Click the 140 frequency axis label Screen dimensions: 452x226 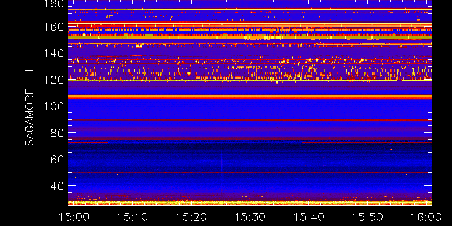[53, 53]
